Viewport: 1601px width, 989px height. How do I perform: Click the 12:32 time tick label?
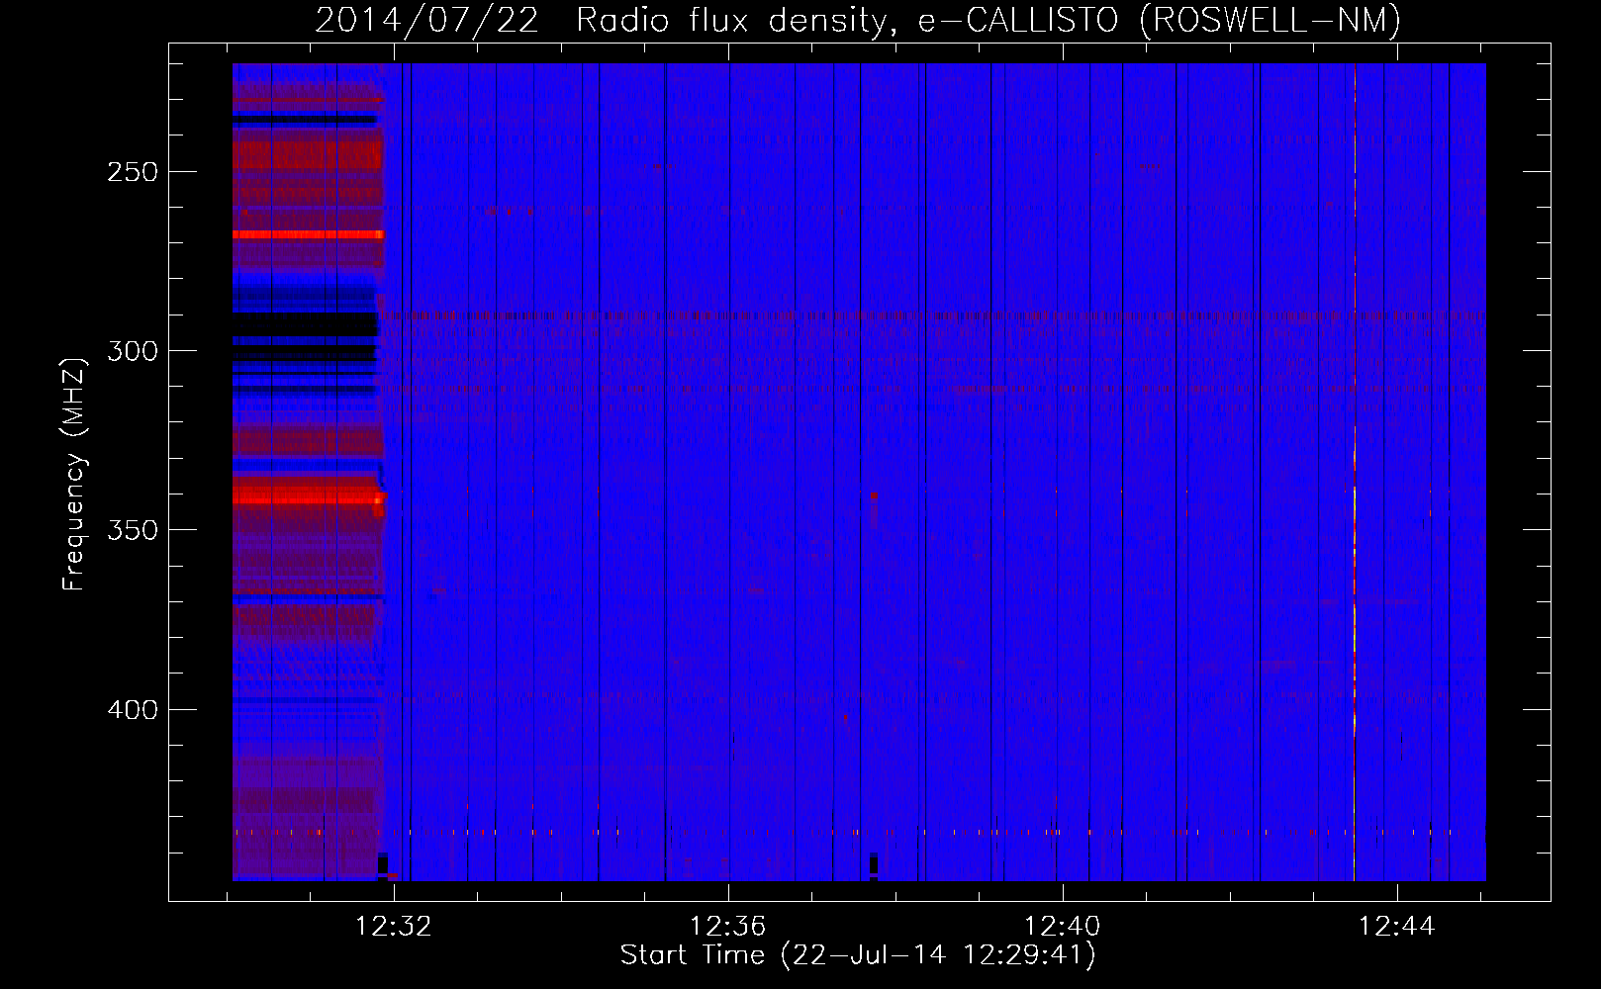pyautogui.click(x=394, y=927)
